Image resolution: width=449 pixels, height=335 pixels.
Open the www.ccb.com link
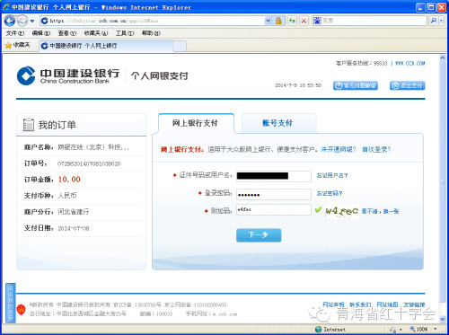tap(409, 63)
